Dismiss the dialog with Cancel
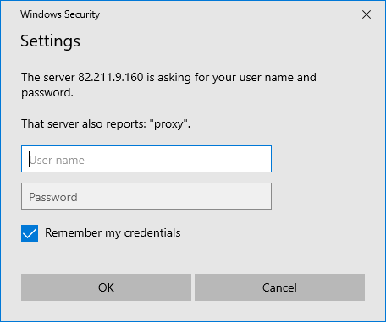The image size is (386, 322). pyautogui.click(x=279, y=287)
